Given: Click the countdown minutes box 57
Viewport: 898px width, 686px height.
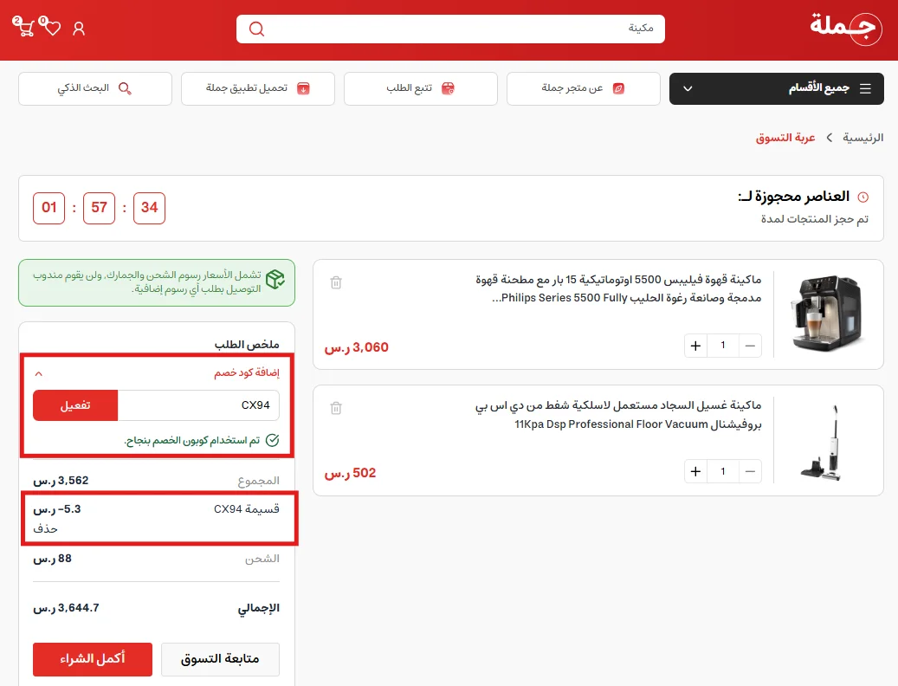Looking at the screenshot, I should [99, 208].
